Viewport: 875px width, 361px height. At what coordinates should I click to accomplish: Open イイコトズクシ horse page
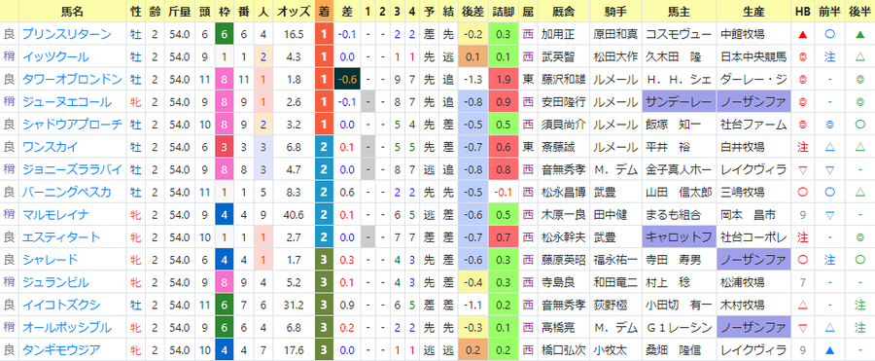61,305
